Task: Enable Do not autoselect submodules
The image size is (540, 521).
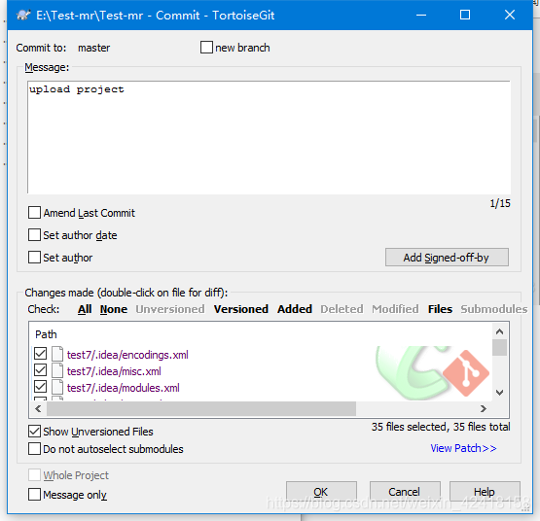Action: 34,449
